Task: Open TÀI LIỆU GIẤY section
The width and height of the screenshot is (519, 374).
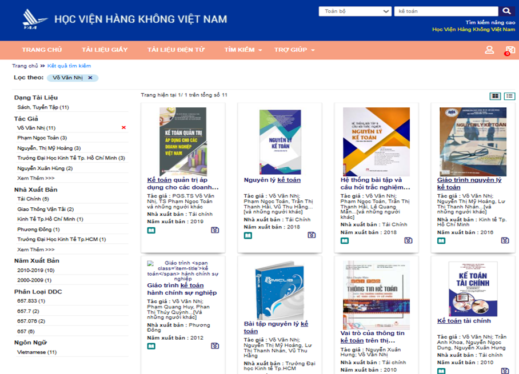Action: [105, 50]
